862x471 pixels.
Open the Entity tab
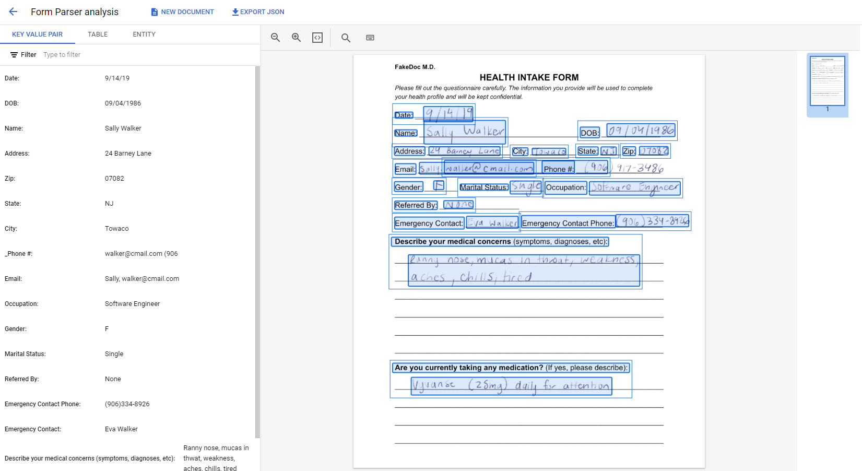[x=144, y=34]
